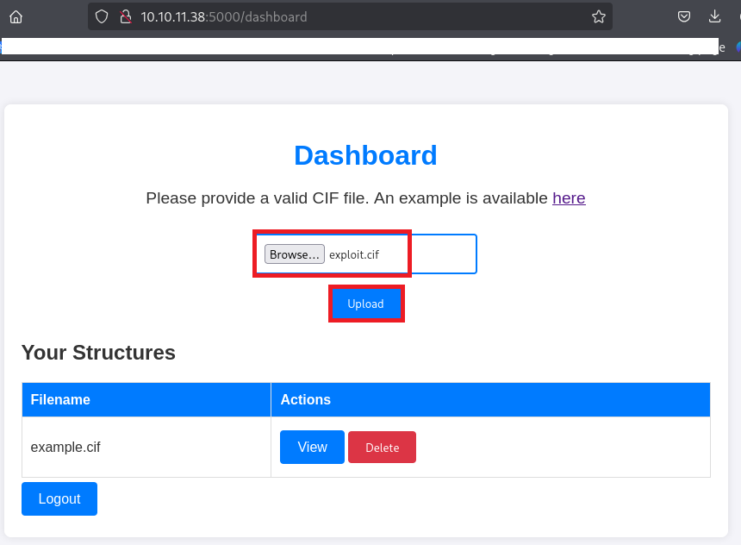The image size is (741, 545).
Task: Click the selected exploit.cif filename
Action: pyautogui.click(x=354, y=255)
